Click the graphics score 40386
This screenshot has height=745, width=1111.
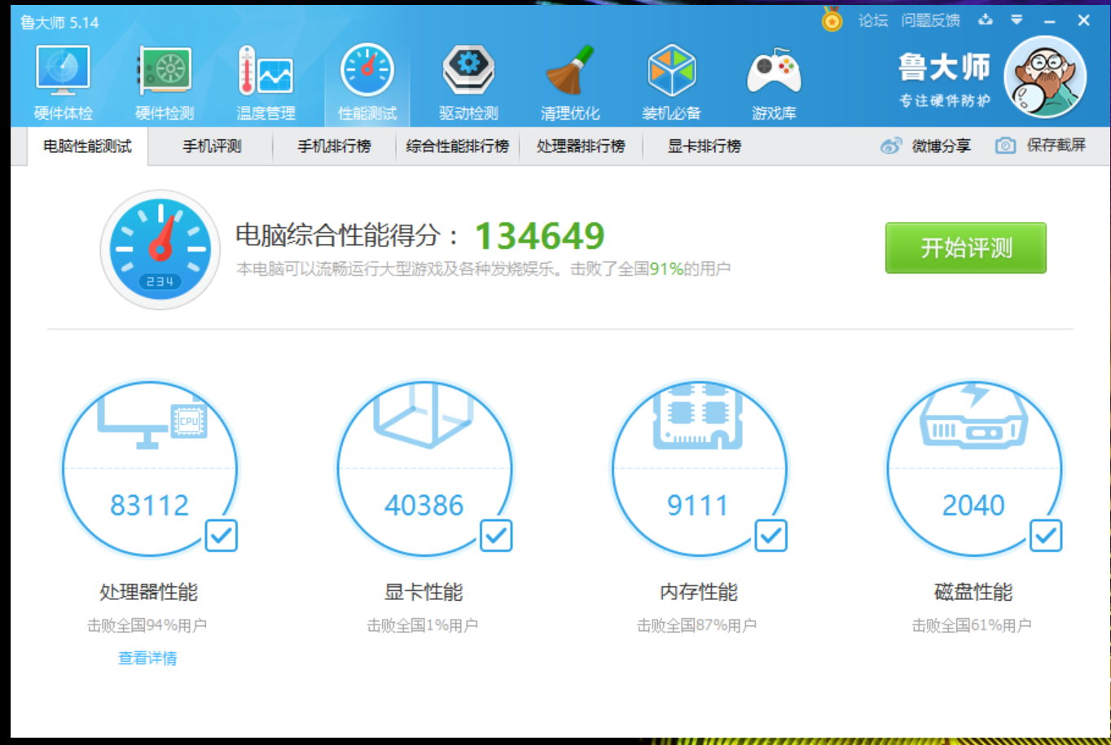[424, 506]
